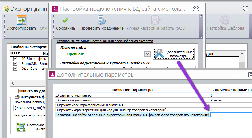Viewport: 252px width, 138px height.
Task: Expand toolbar overflow arrows in connection window
Action: pos(201,16)
